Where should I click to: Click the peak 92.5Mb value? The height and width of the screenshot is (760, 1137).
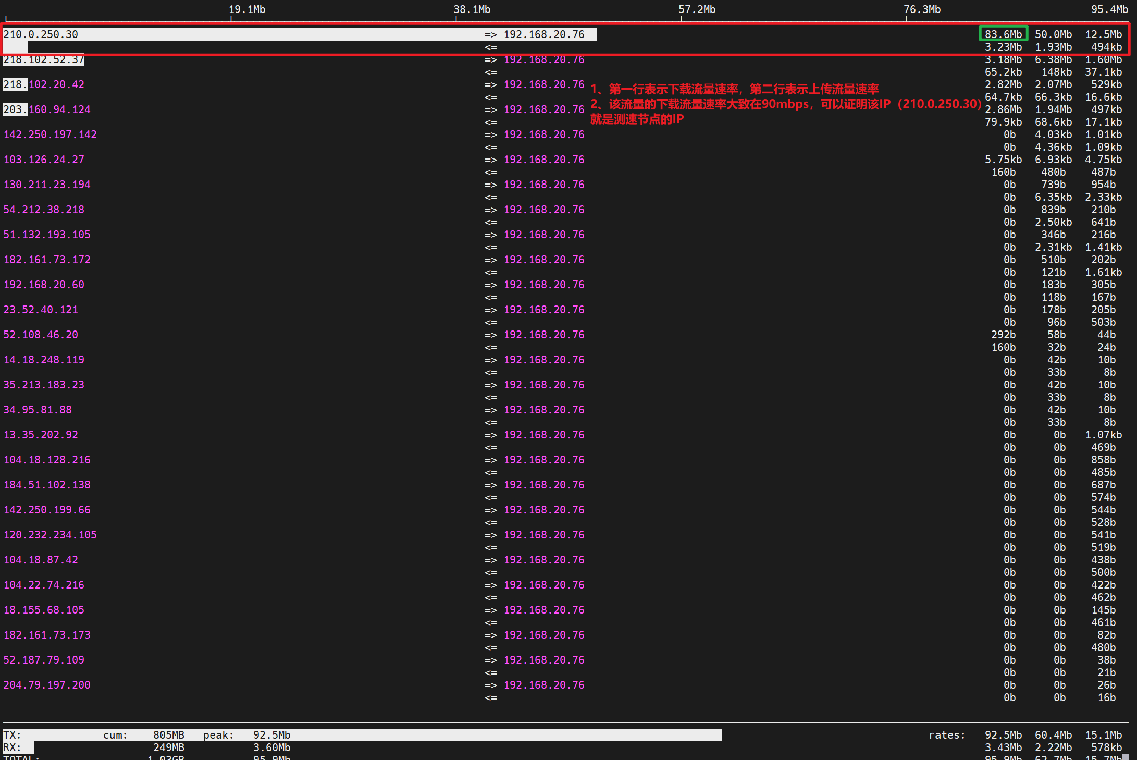271,735
